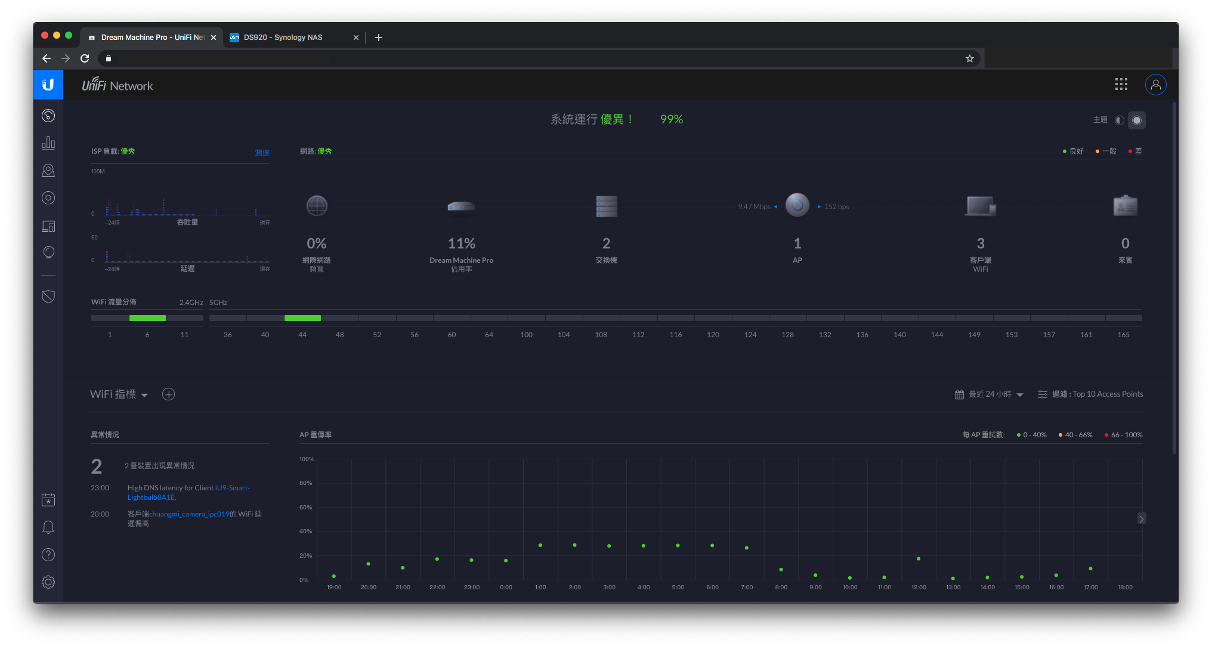
Task: Click the browser back arrow
Action: coord(47,58)
